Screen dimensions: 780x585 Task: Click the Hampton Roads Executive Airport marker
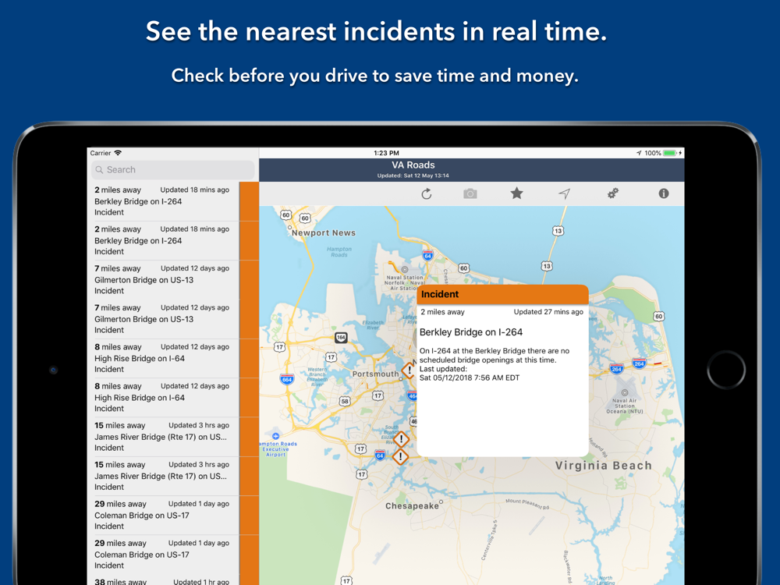tap(275, 436)
